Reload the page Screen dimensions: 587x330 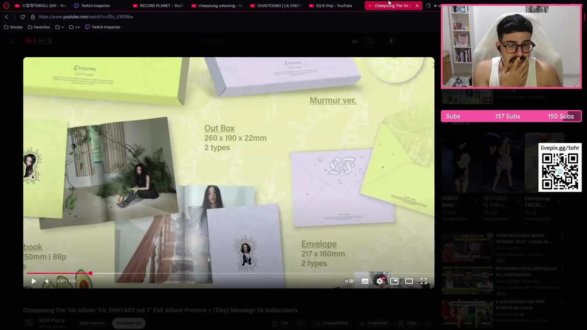click(x=22, y=17)
